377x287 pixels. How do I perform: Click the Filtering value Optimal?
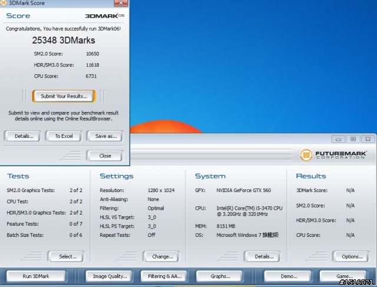tap(156, 208)
